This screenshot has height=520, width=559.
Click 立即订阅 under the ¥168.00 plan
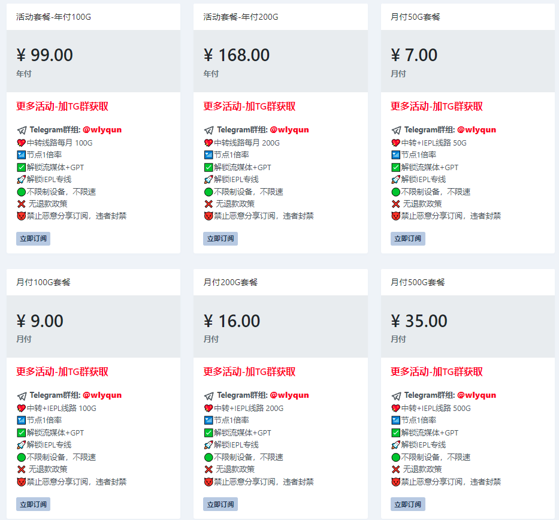tap(220, 238)
